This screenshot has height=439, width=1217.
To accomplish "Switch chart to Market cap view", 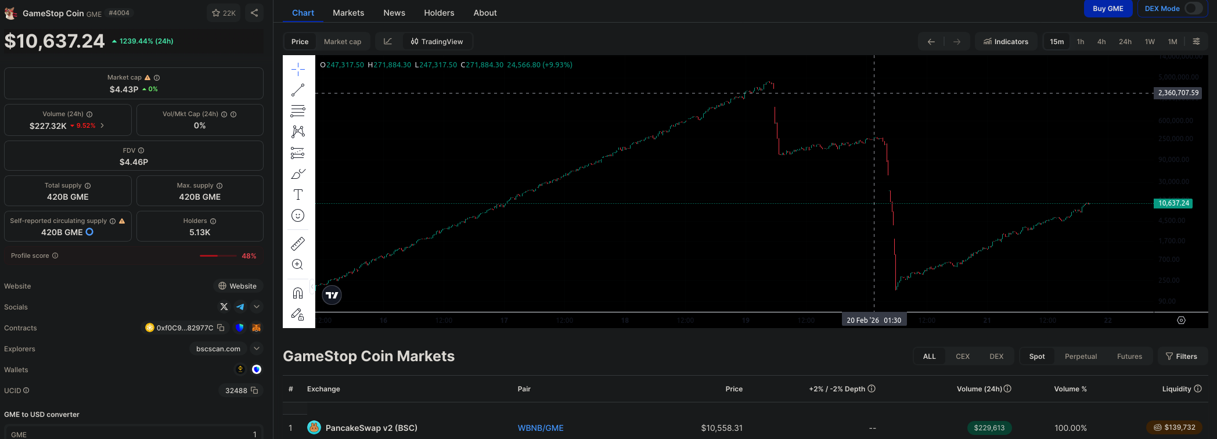I will coord(343,41).
